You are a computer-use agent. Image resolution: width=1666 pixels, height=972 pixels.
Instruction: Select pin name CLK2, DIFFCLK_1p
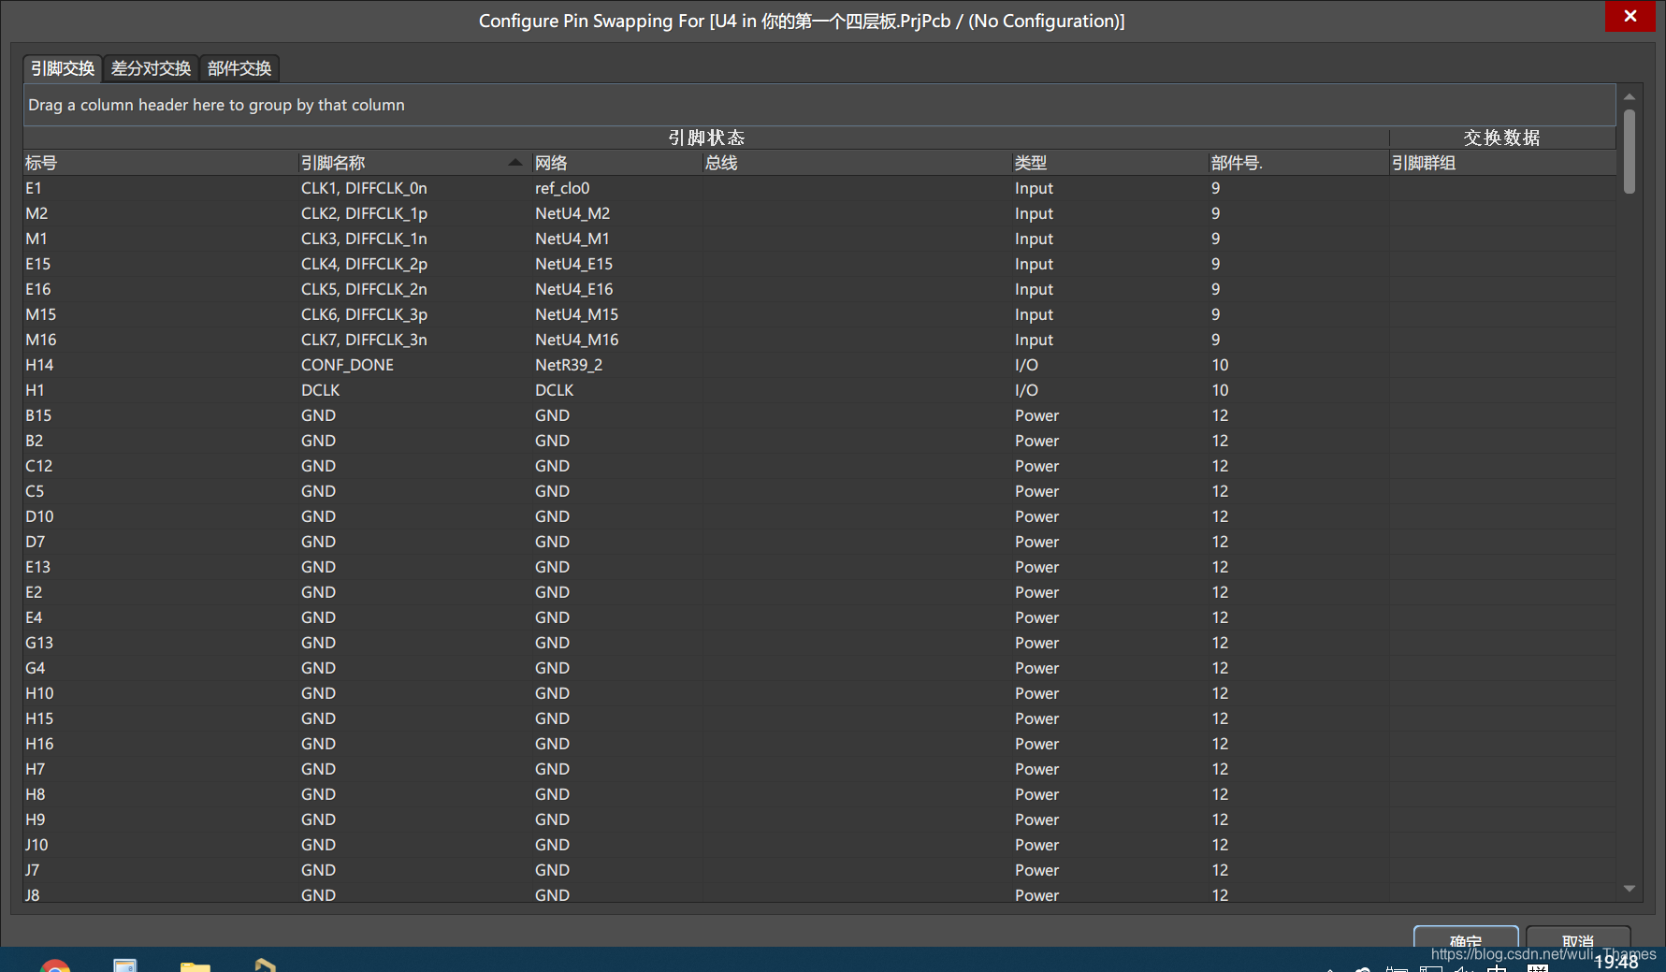(x=364, y=213)
